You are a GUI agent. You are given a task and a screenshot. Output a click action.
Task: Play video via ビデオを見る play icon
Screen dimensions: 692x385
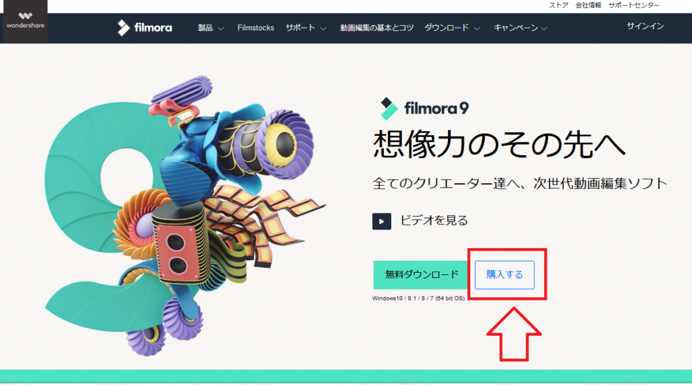click(x=381, y=221)
